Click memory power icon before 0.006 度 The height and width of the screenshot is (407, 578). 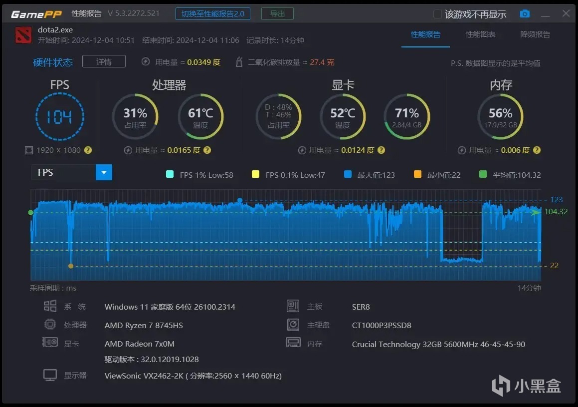coord(461,150)
